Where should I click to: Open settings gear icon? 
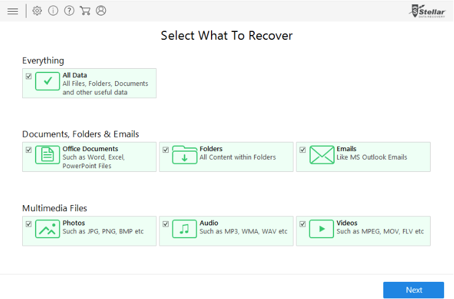point(37,10)
